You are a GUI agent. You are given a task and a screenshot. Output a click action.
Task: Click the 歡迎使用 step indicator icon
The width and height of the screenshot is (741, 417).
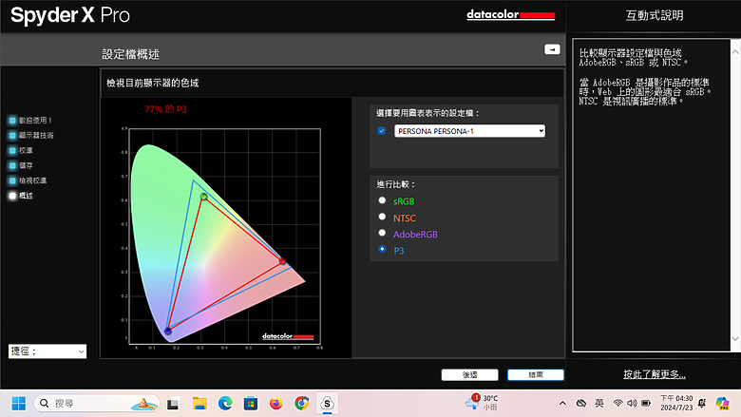pyautogui.click(x=12, y=121)
